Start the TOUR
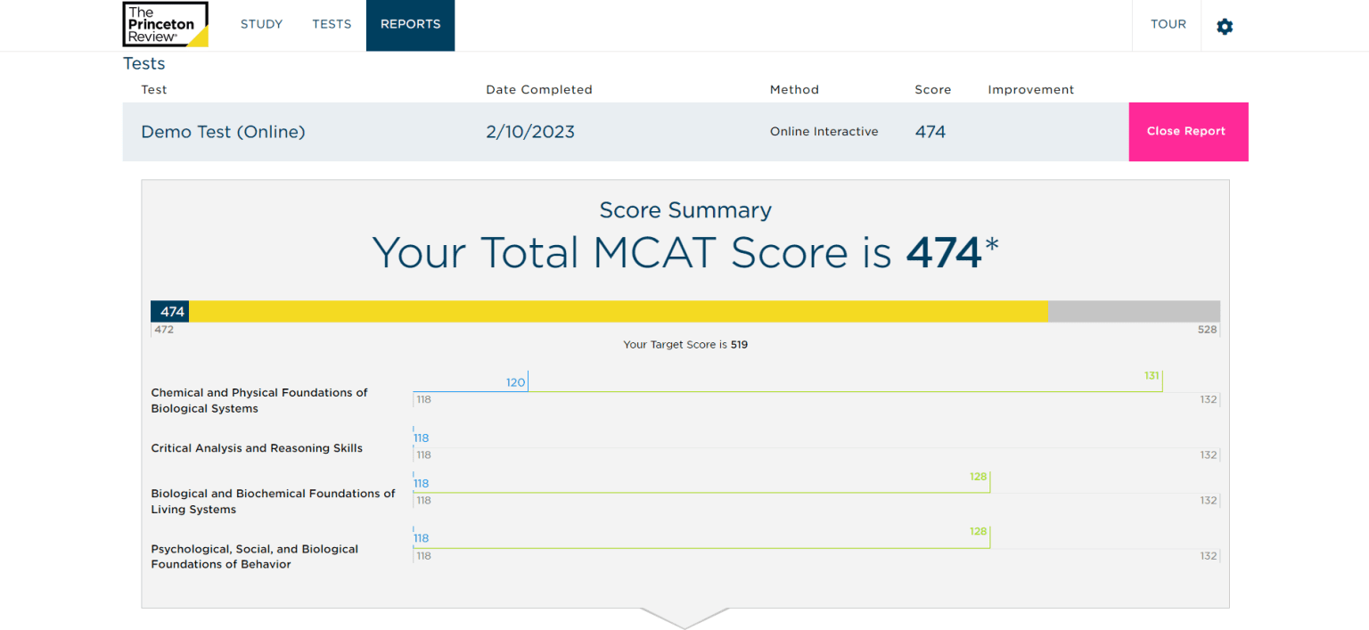This screenshot has width=1369, height=630. coord(1167,25)
